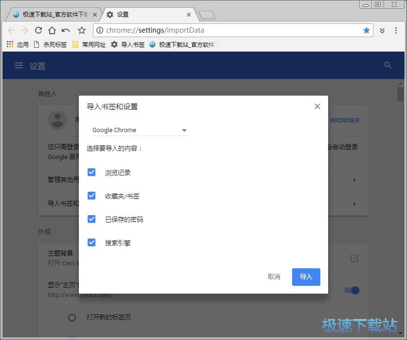Open the 导入书签 bookmark
This screenshot has width=407, height=340.
point(128,45)
